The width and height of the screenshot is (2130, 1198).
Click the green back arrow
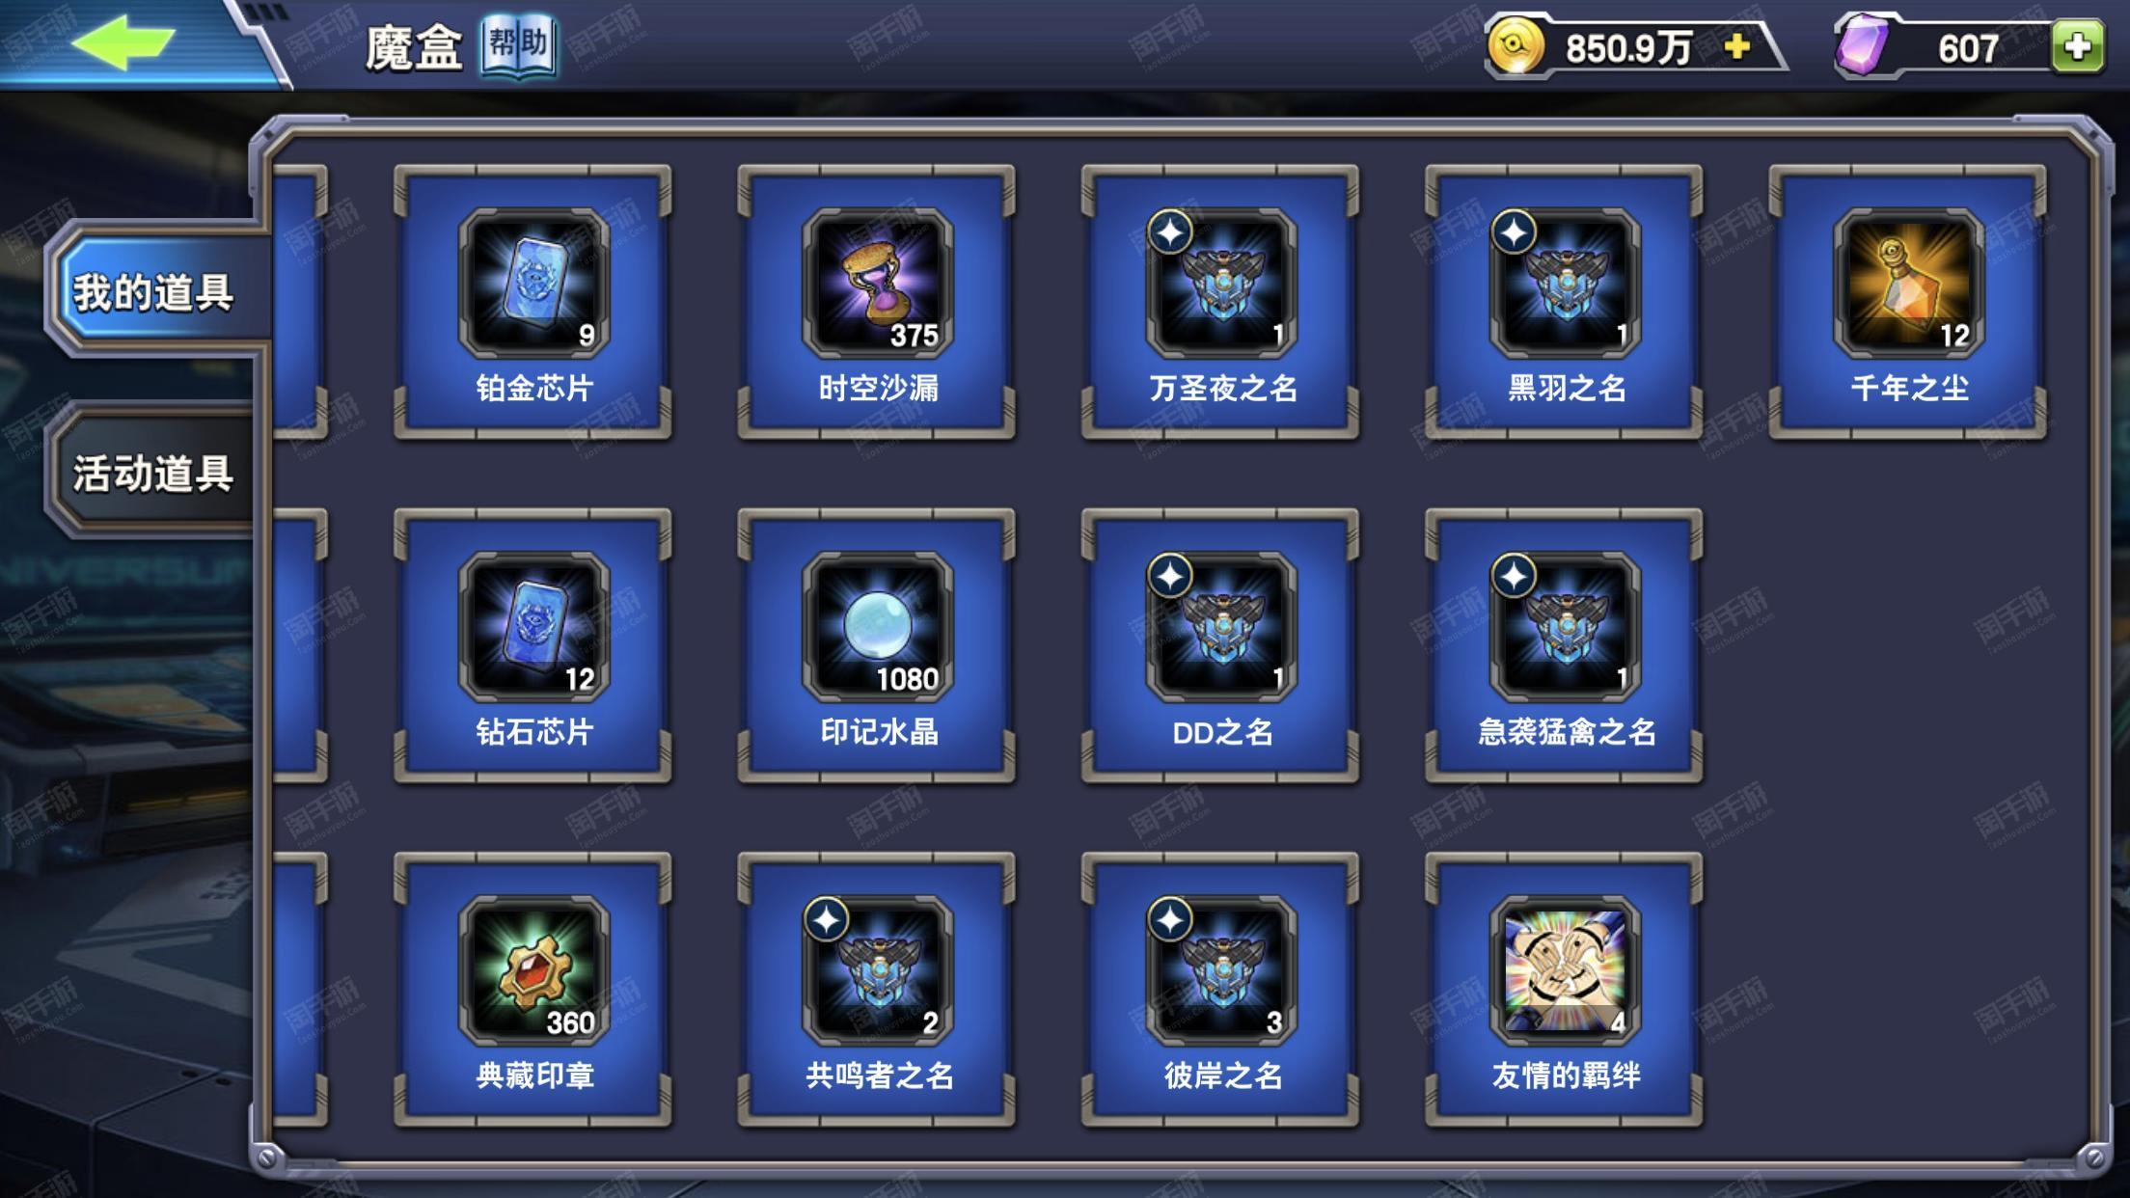[x=123, y=42]
